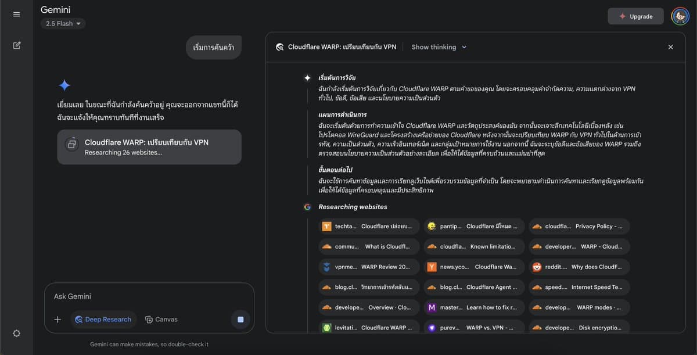Open the vpnmentor WARP Review source
The height and width of the screenshot is (355, 697).
tap(369, 267)
